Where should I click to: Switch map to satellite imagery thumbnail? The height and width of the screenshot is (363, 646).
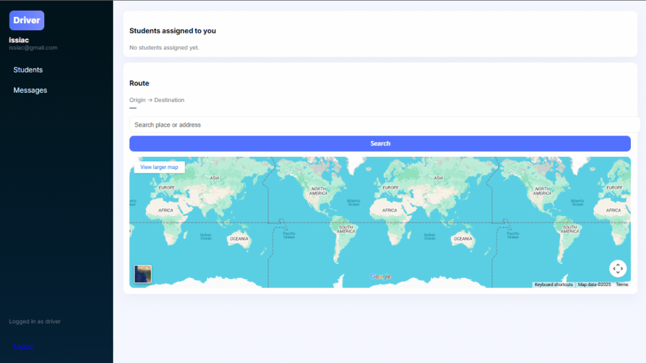tap(143, 274)
